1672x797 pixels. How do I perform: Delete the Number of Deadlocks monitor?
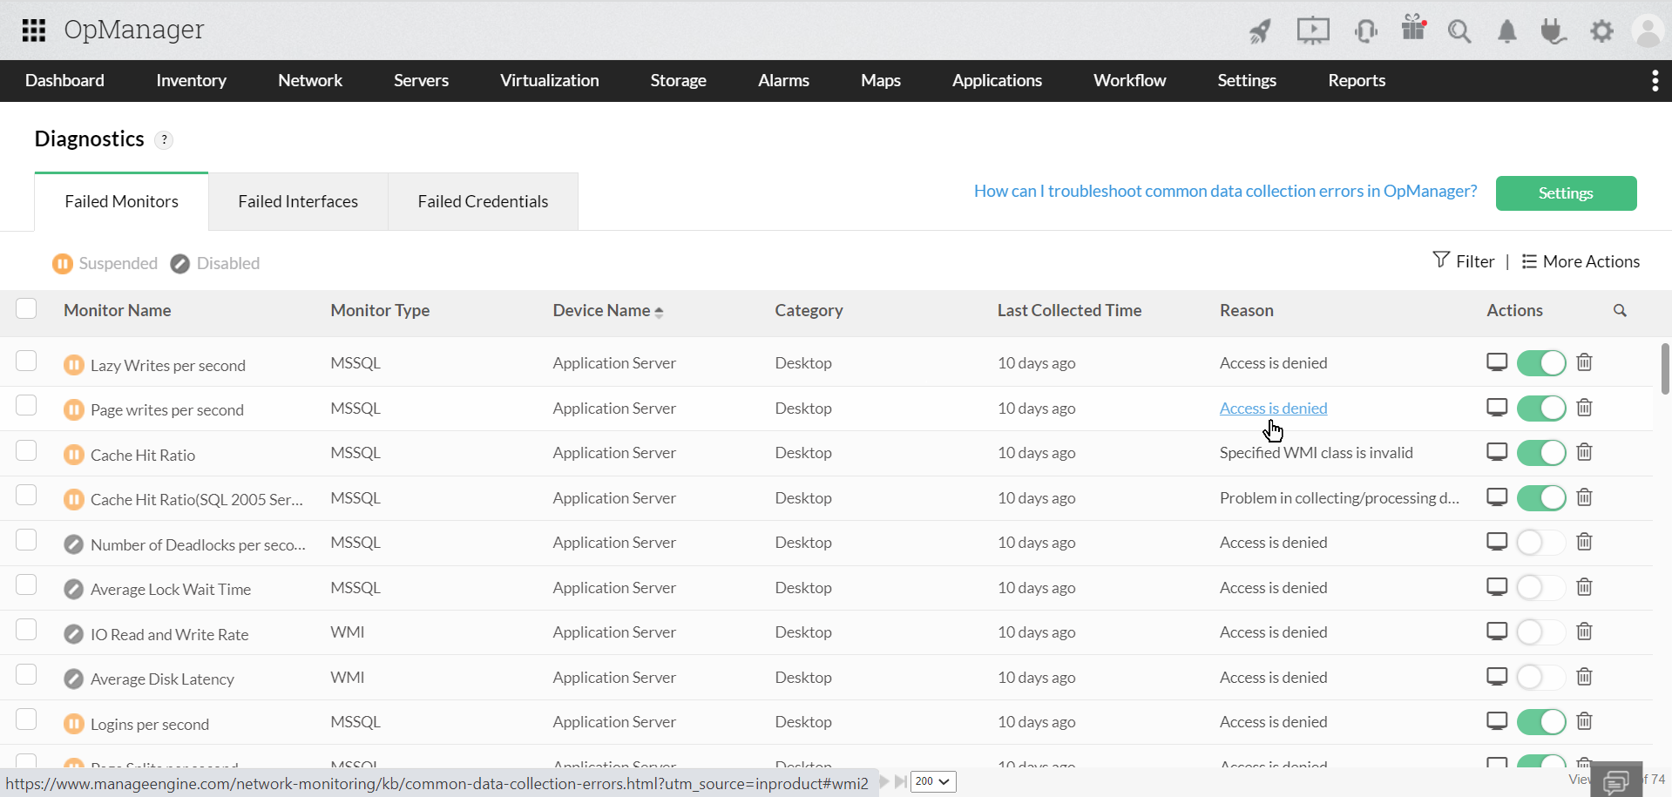pyautogui.click(x=1585, y=542)
